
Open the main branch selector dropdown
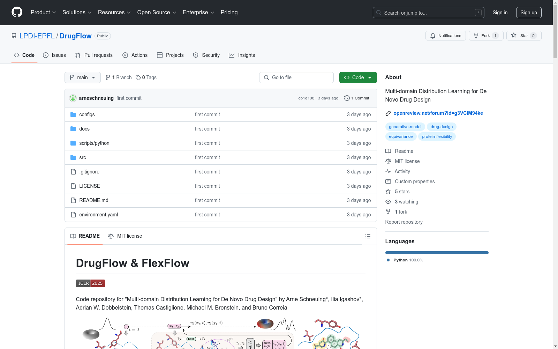83,77
